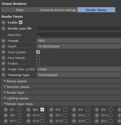This screenshot has width=121, height=125.
Task: Enable the ID11 mask checkbox
Action: pyautogui.click(x=65, y=115)
